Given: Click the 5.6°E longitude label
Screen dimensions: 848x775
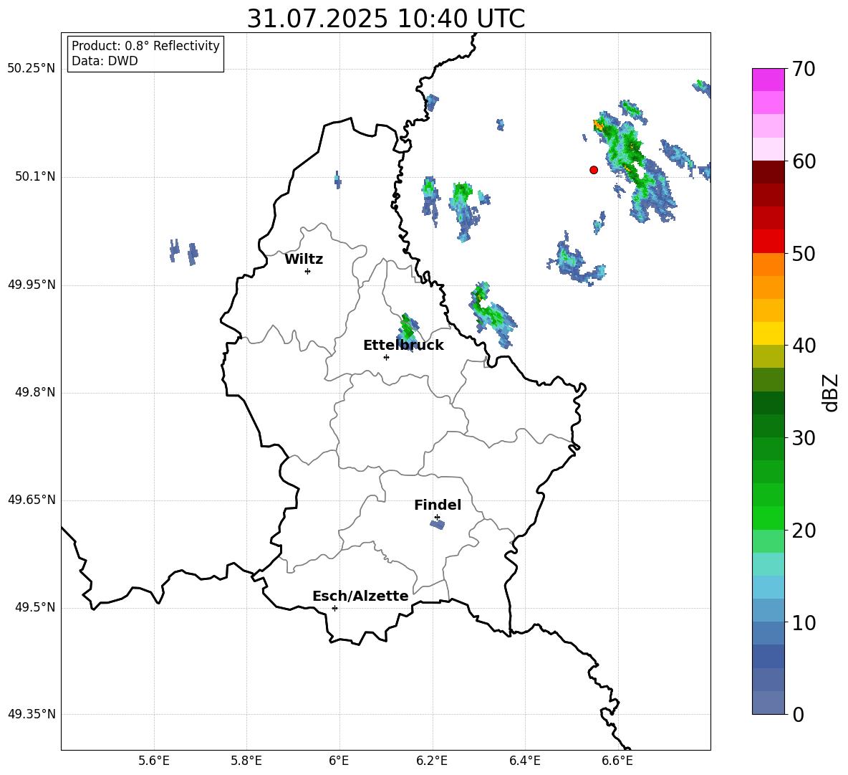Looking at the screenshot, I should click(x=154, y=761).
